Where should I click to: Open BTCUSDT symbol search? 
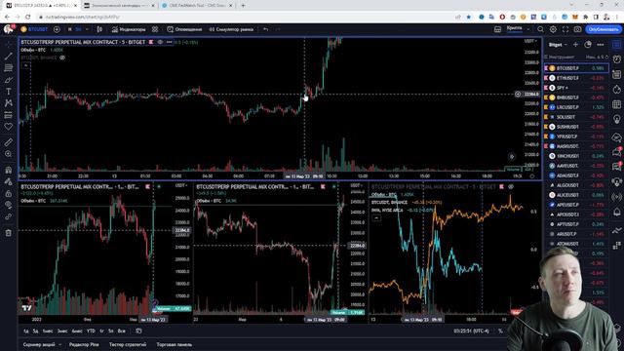tap(35, 29)
